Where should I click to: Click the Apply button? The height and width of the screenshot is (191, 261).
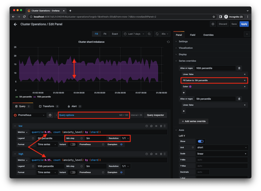pos(244,24)
